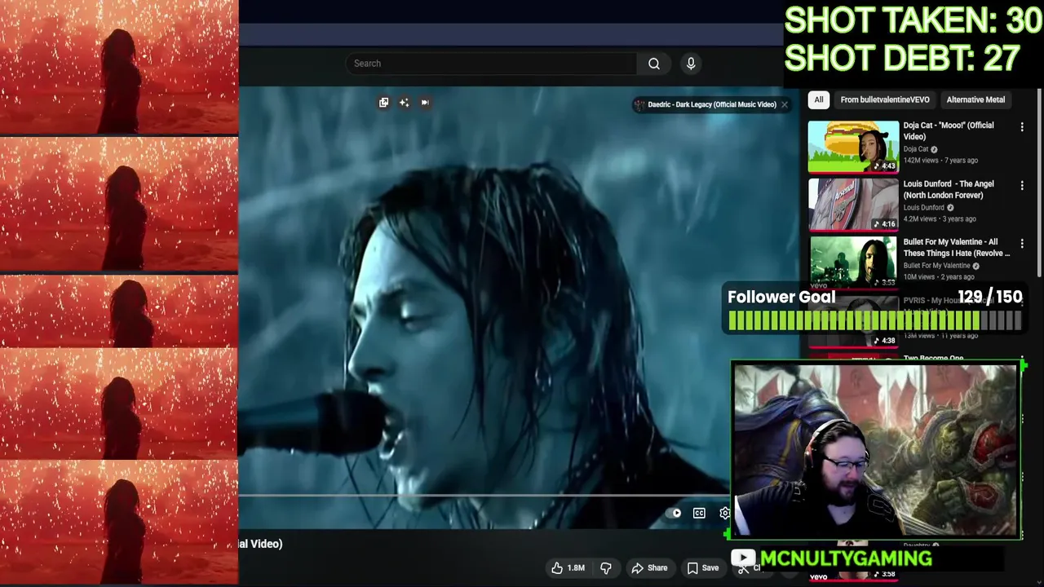Click the skip-next icon on the video overlay
This screenshot has height=587, width=1044.
pos(425,103)
